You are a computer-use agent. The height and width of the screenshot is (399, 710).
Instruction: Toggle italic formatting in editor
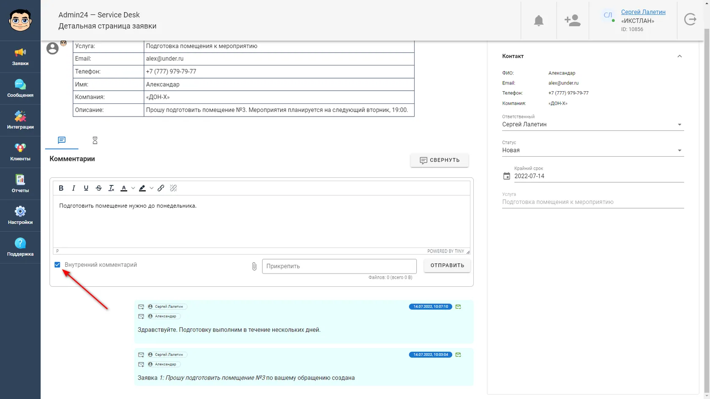tap(74, 188)
